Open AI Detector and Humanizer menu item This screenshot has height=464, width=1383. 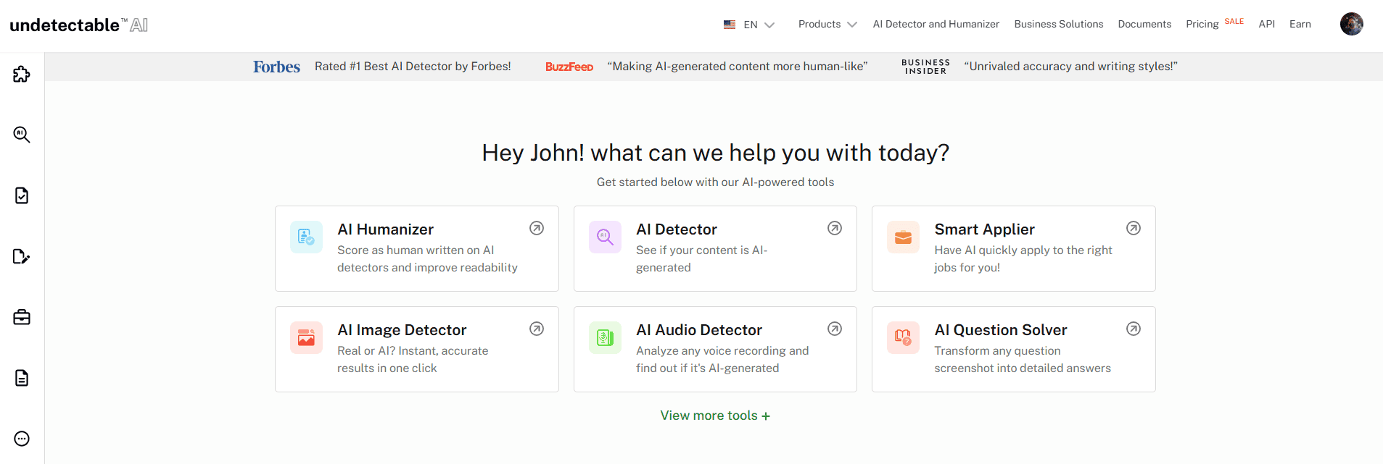point(936,25)
